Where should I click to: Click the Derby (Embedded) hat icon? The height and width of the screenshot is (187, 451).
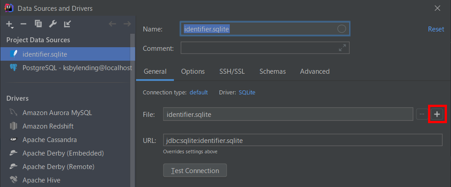(13, 153)
